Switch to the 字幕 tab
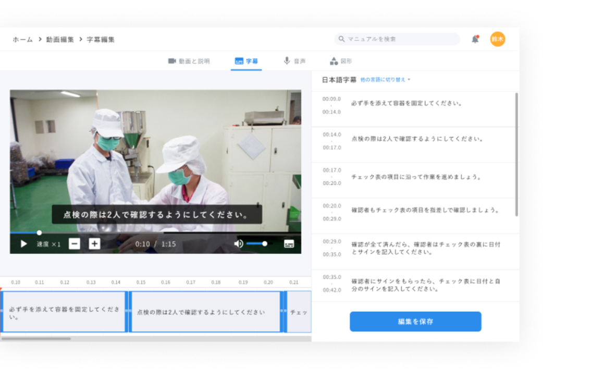Image resolution: width=592 pixels, height=370 pixels. point(246,60)
